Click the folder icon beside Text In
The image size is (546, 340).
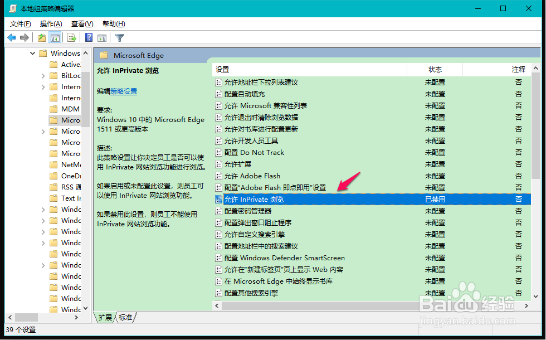point(53,198)
